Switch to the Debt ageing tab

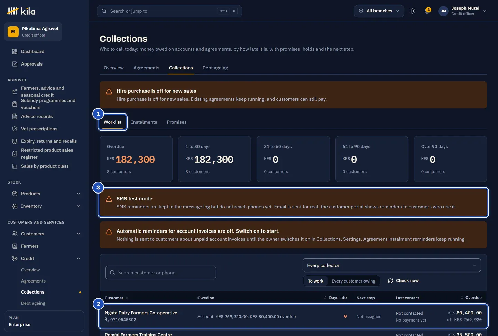coord(215,68)
